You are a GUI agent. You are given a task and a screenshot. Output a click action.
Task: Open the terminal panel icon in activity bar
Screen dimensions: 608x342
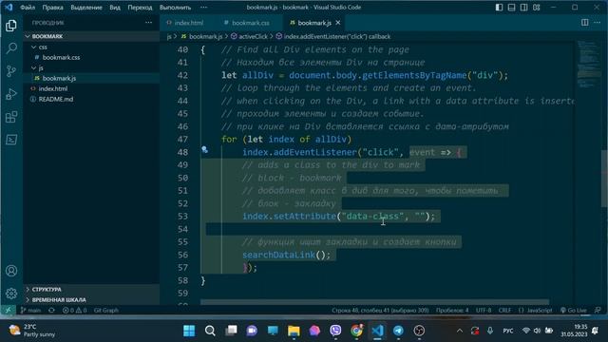pyautogui.click(x=11, y=140)
